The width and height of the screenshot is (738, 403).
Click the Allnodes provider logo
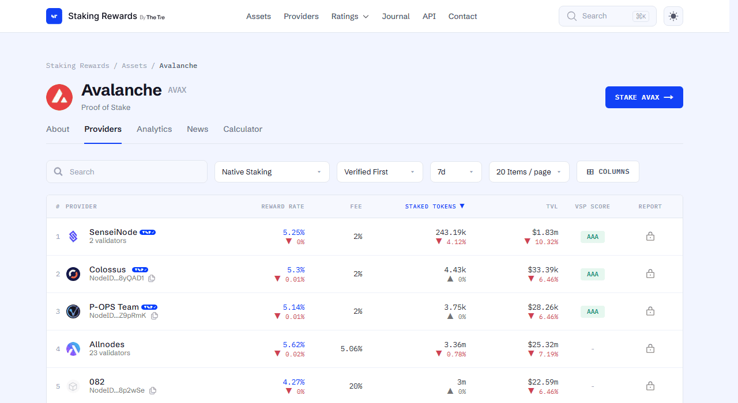point(73,349)
